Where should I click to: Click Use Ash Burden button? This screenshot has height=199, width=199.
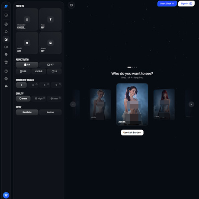132,132
